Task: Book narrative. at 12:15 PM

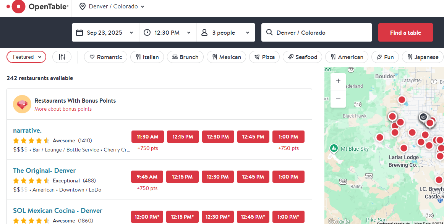Action: click(183, 137)
